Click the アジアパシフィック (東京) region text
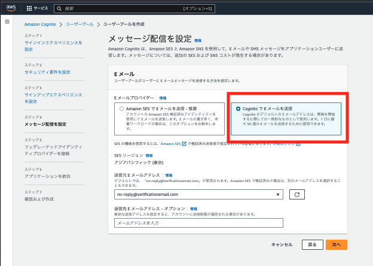The height and width of the screenshot is (266, 373). tap(139, 162)
